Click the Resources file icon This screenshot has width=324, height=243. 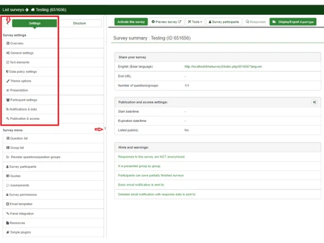pos(8,223)
